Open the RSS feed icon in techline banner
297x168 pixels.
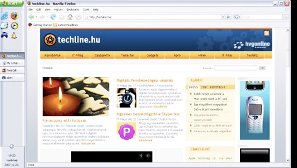(x=267, y=33)
